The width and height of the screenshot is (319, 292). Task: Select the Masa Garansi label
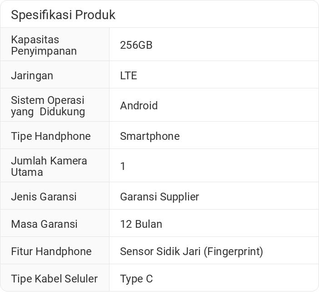point(44,224)
